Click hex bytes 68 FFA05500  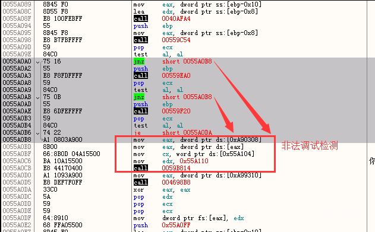(62, 225)
